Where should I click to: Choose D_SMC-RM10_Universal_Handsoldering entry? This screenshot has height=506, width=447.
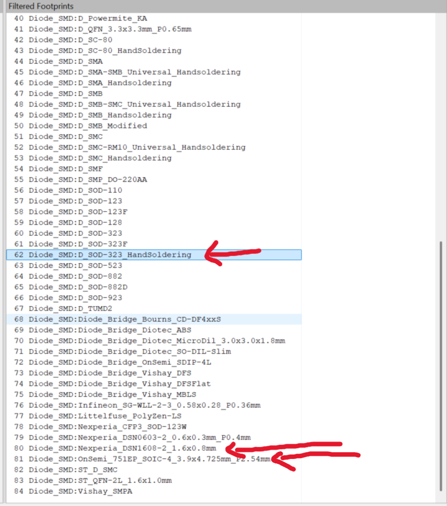point(137,147)
